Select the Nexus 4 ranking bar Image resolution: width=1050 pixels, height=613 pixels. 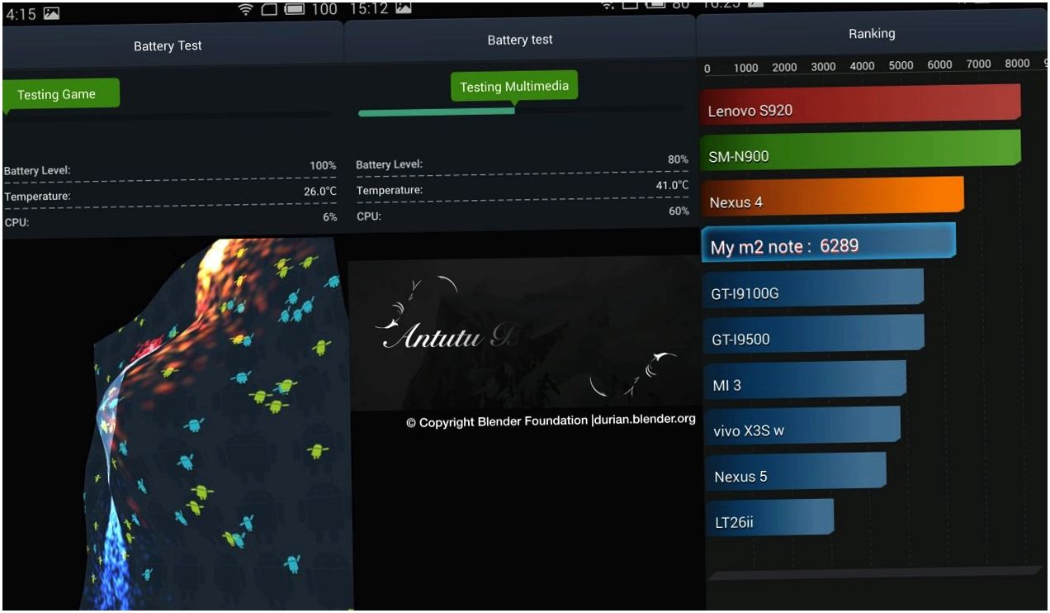click(832, 198)
